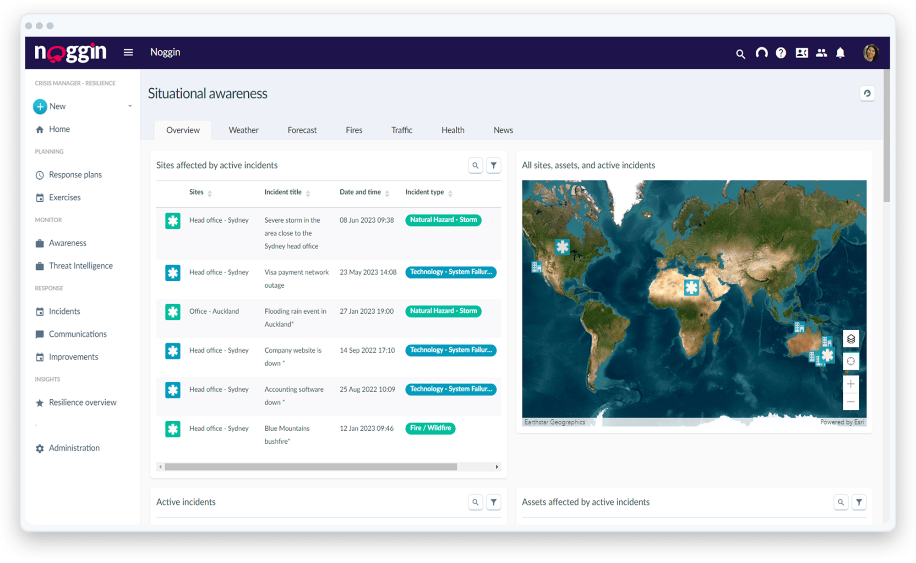Toggle the hamburger menu beside the Noggin logo

128,52
